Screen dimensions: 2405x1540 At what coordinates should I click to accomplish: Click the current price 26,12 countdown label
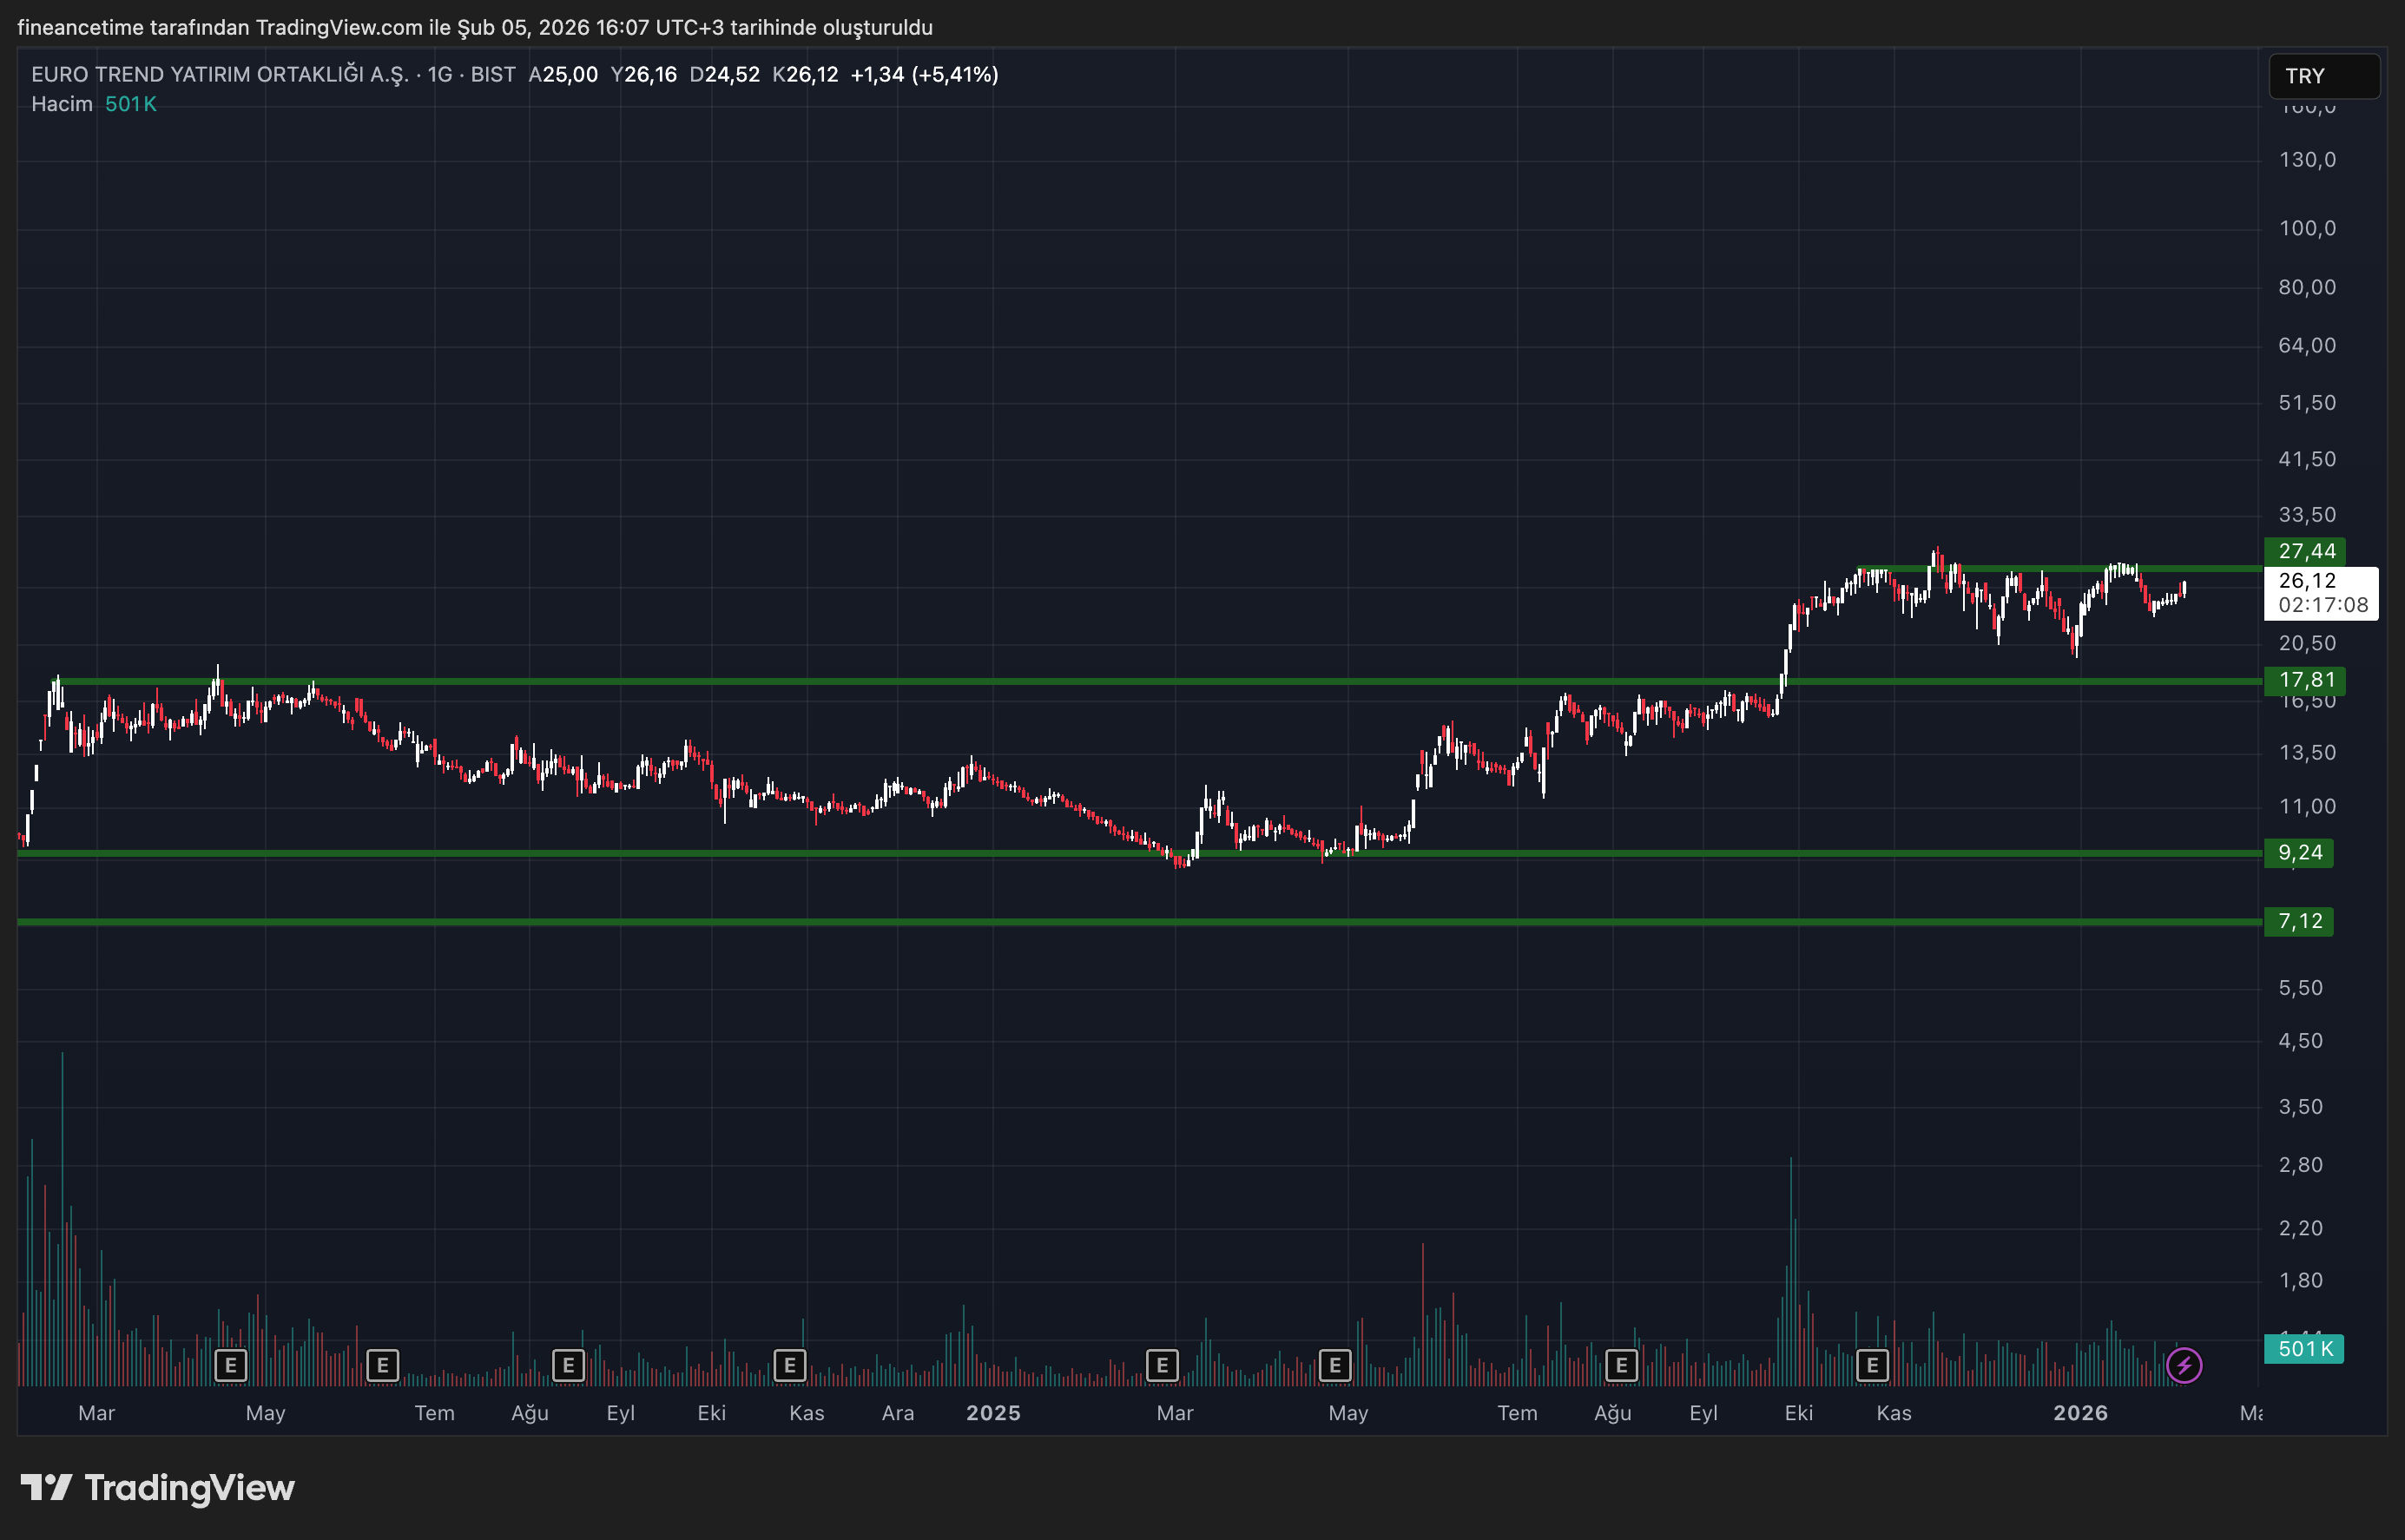2320,593
